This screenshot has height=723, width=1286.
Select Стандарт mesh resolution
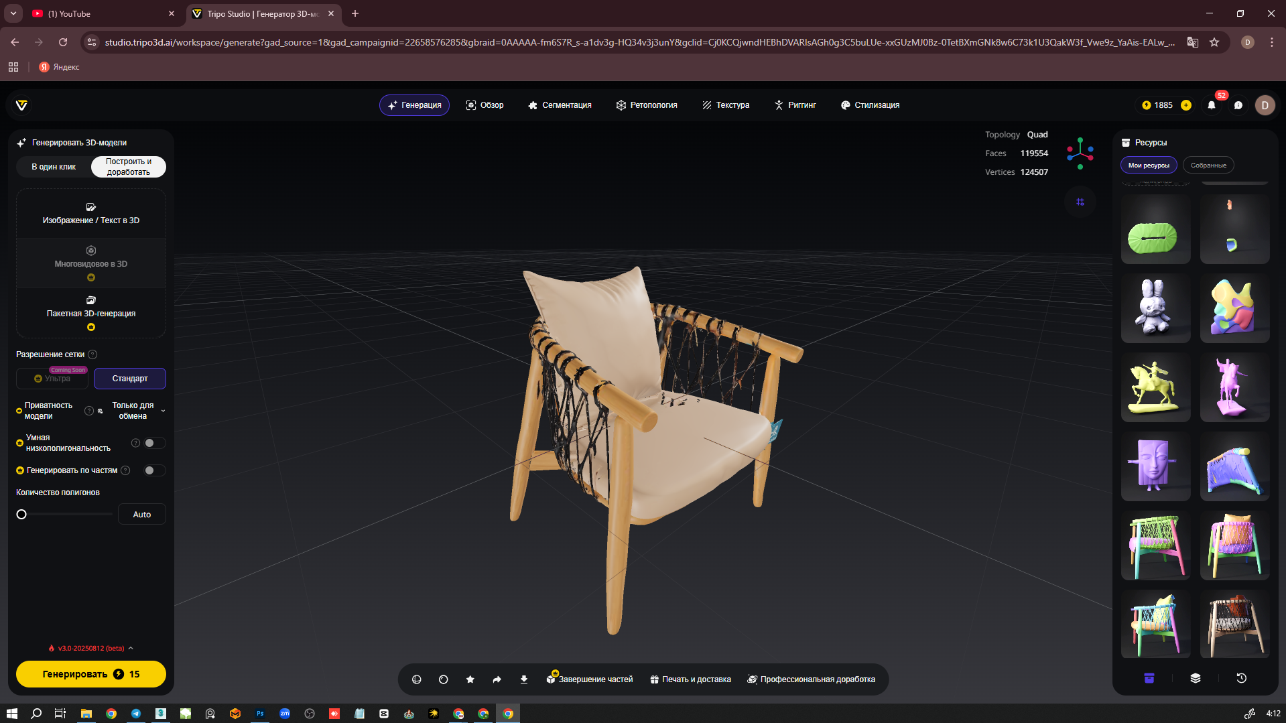[130, 379]
